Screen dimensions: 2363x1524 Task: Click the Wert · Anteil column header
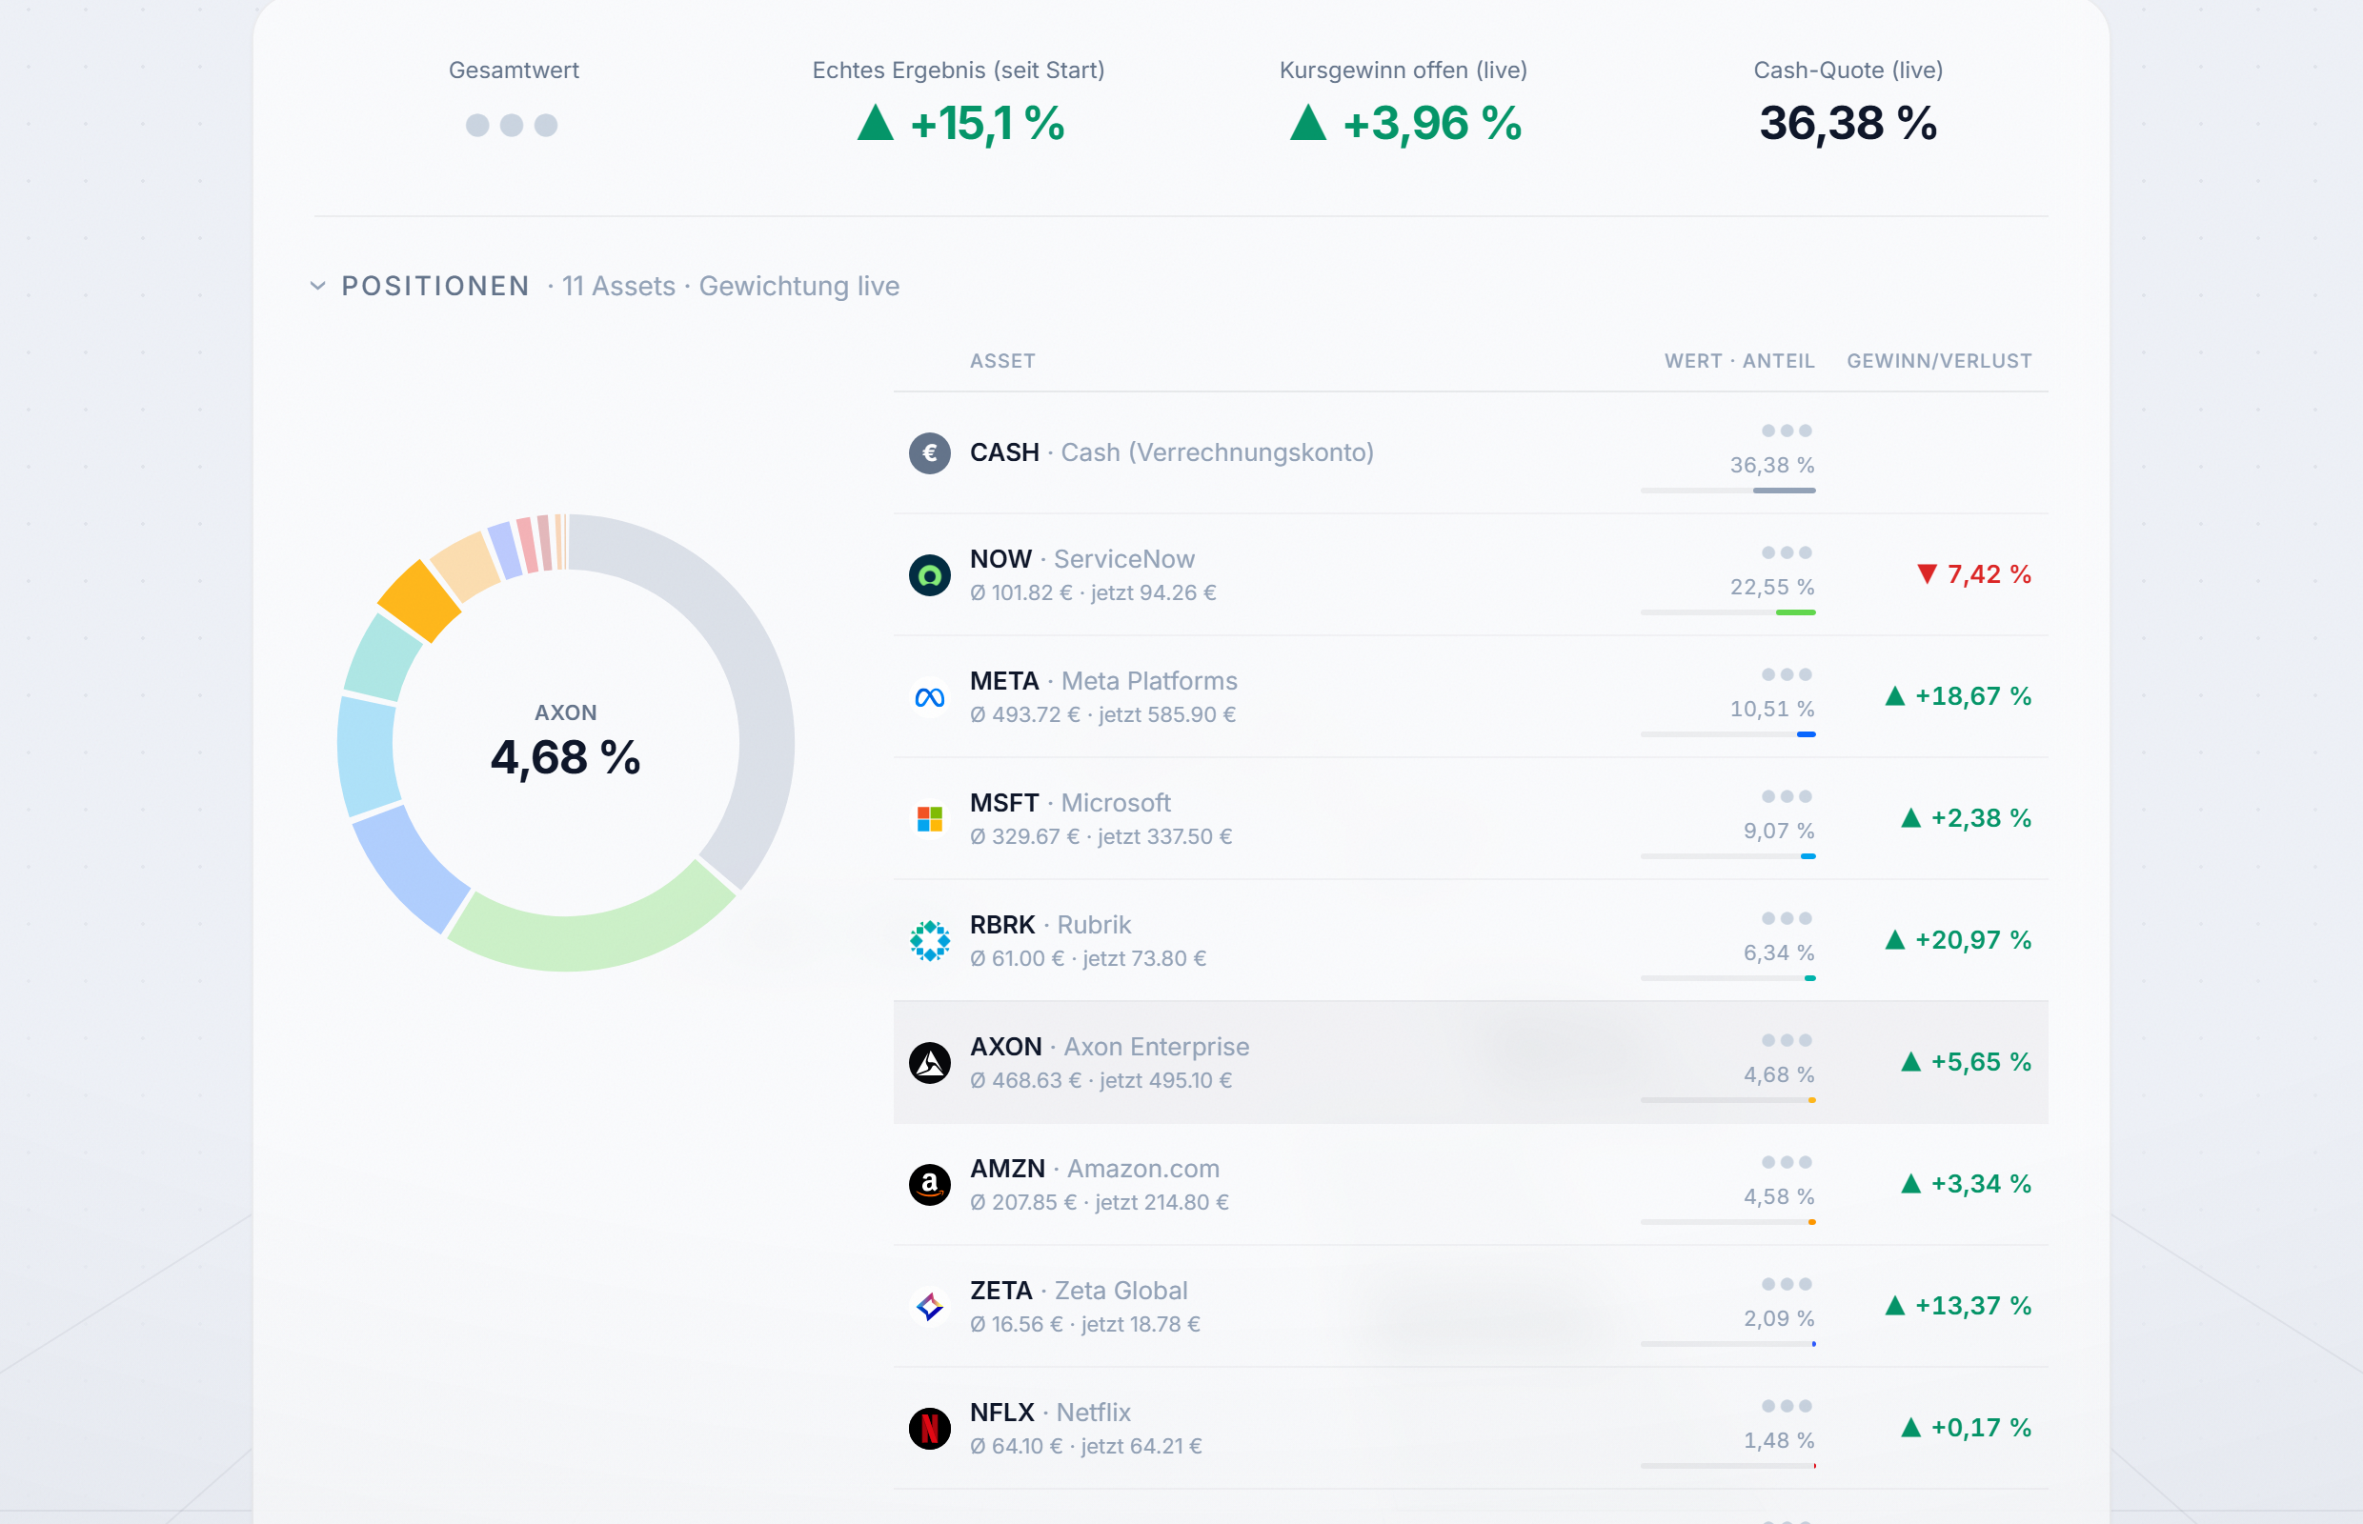1739,361
